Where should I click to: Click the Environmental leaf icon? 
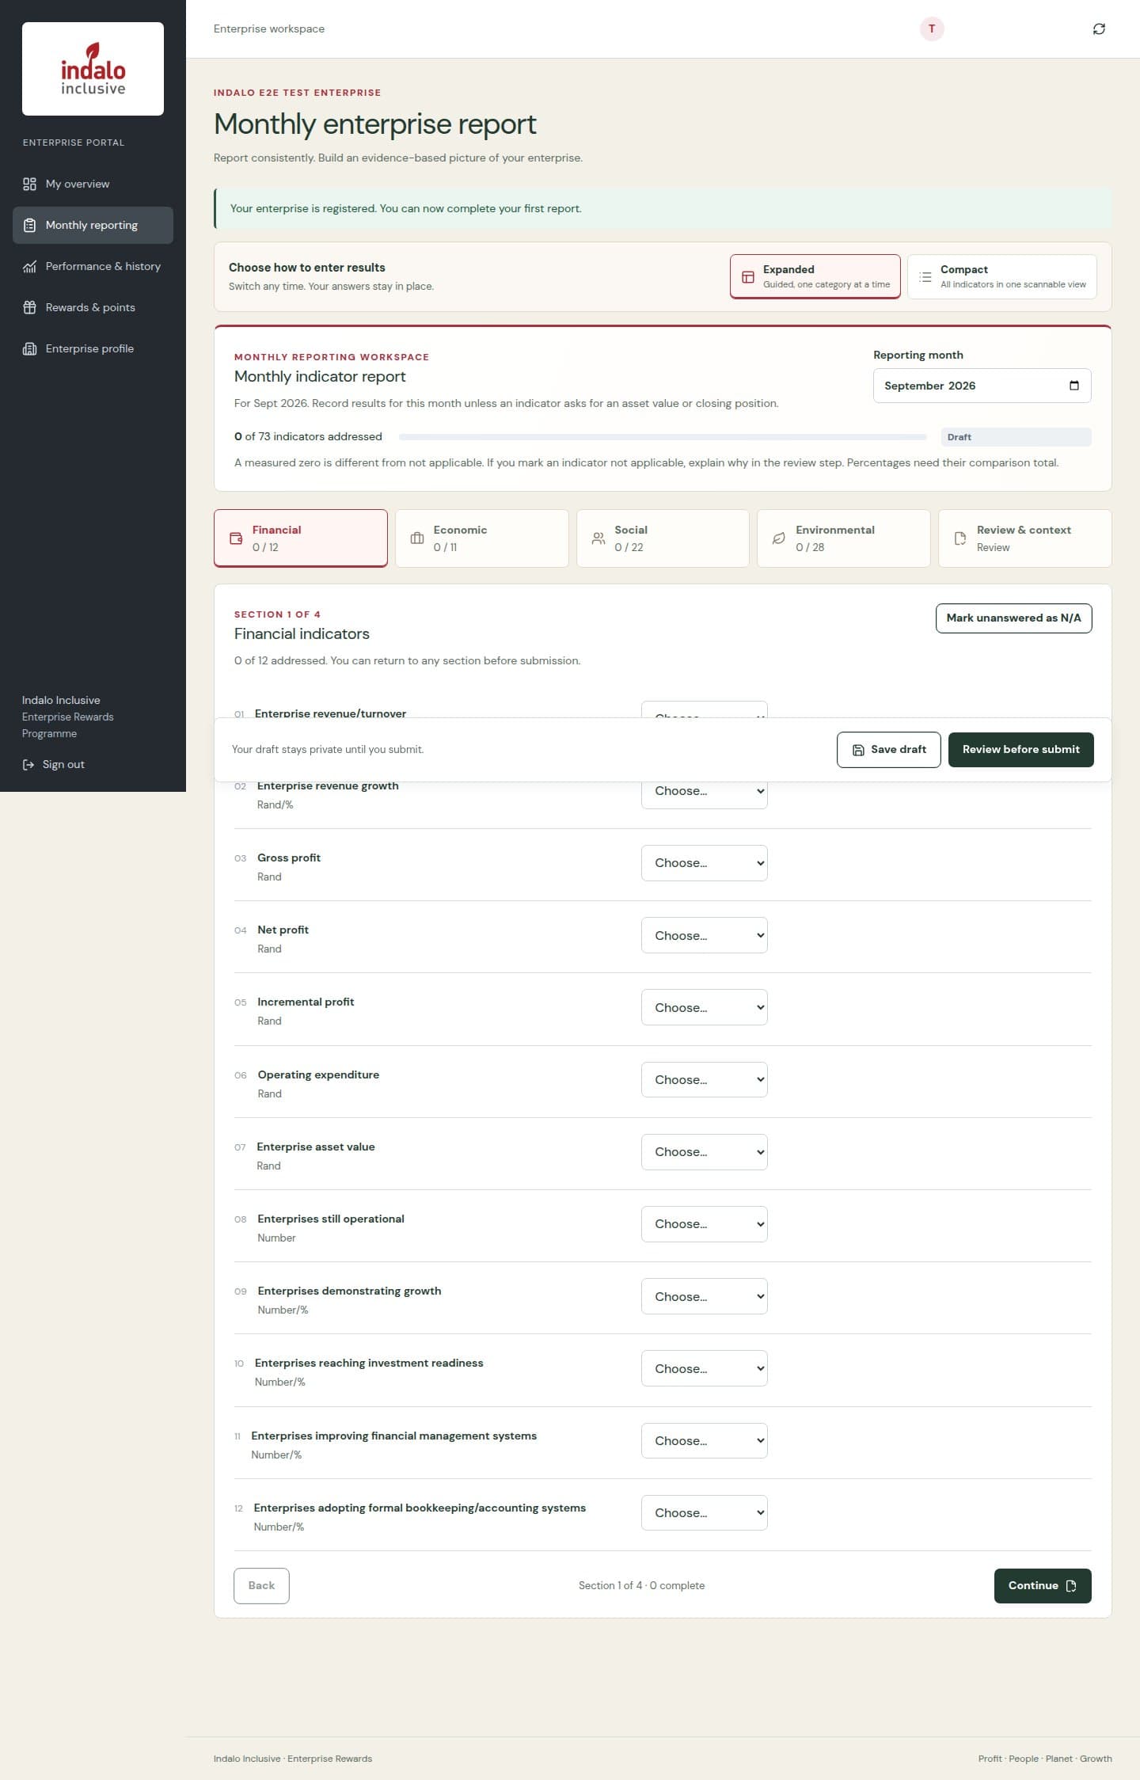(x=779, y=538)
